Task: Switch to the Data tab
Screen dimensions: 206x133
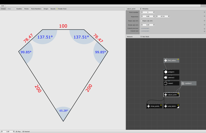Action: pos(9,9)
